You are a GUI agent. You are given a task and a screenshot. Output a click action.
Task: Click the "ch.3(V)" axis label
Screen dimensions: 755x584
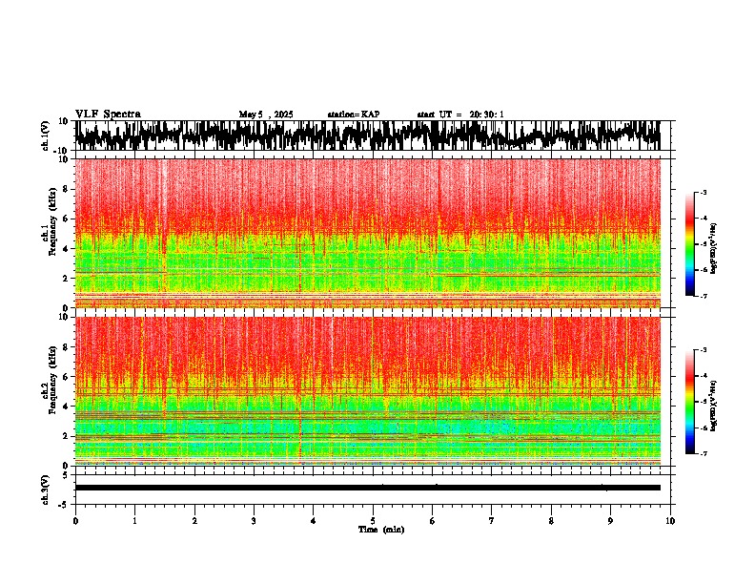46,490
